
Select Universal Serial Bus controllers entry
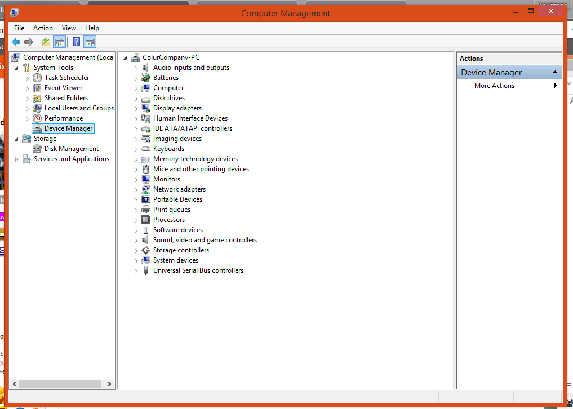198,270
